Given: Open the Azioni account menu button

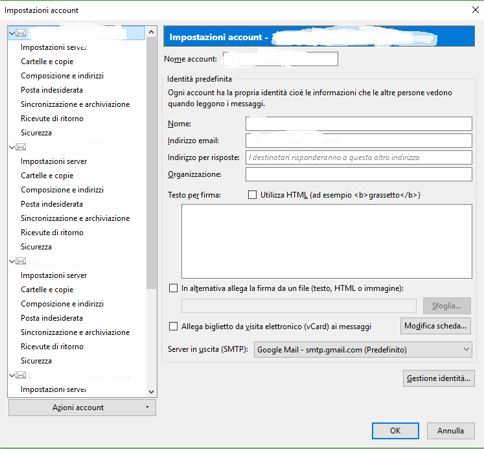Looking at the screenshot, I should (82, 408).
